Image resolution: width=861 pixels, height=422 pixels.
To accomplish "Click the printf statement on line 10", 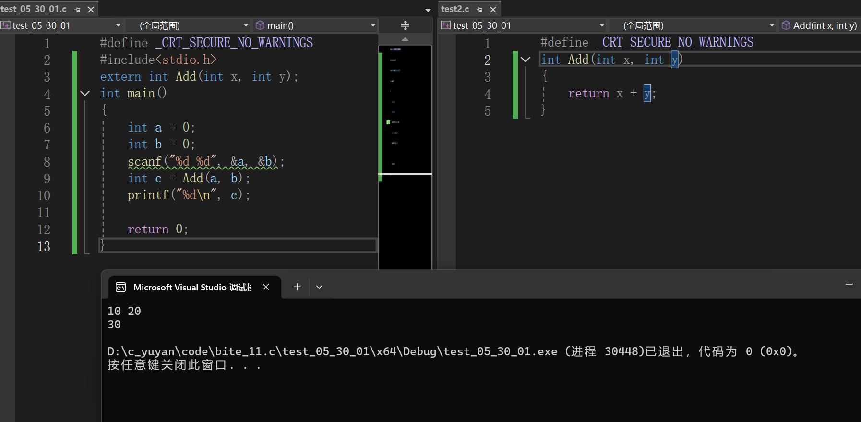I will (189, 195).
